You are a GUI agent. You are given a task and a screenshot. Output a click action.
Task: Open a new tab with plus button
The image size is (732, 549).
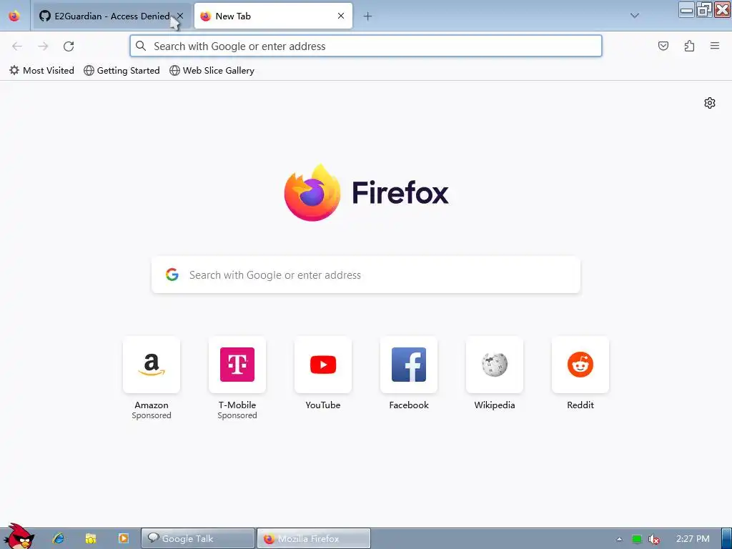coord(367,16)
